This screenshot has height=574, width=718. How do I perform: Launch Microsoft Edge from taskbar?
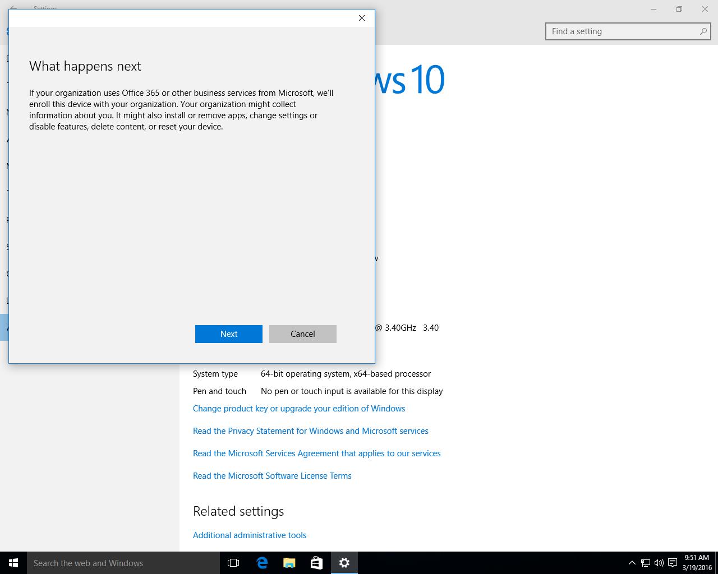261,563
